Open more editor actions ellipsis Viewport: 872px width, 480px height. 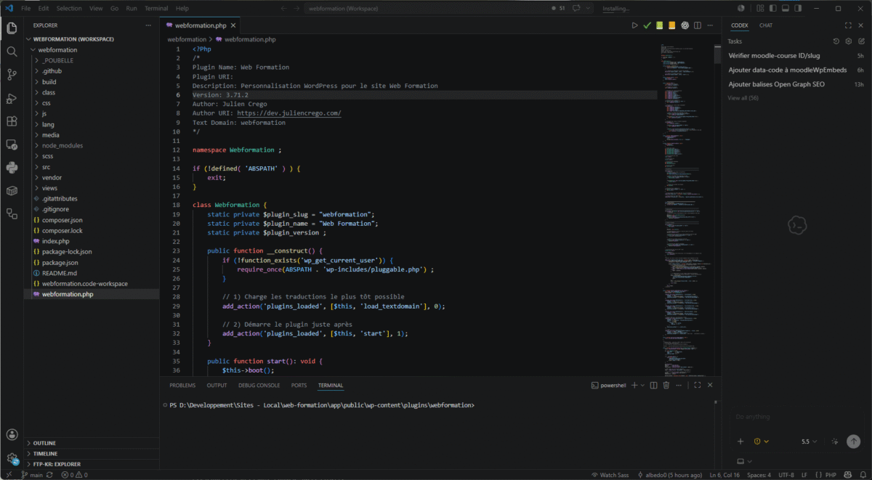click(x=710, y=25)
